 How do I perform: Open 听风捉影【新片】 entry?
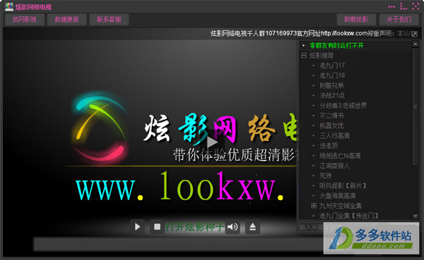[343, 186]
